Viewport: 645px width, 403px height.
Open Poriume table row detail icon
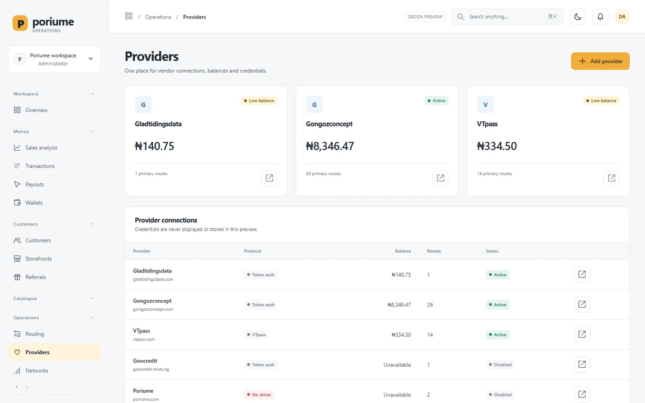pyautogui.click(x=582, y=394)
